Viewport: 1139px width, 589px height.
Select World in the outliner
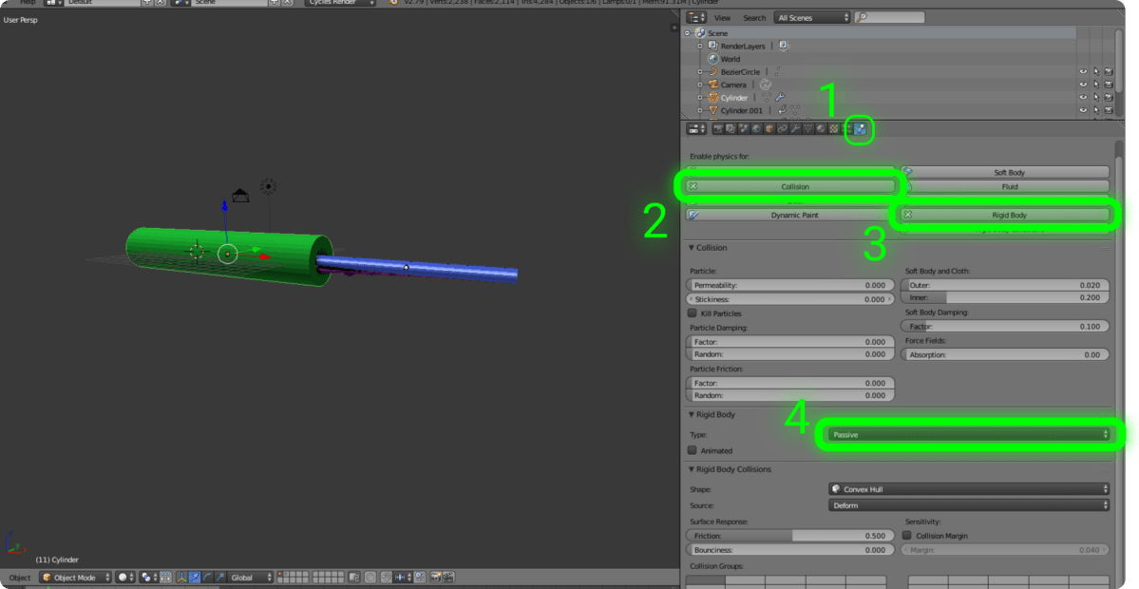tap(730, 59)
